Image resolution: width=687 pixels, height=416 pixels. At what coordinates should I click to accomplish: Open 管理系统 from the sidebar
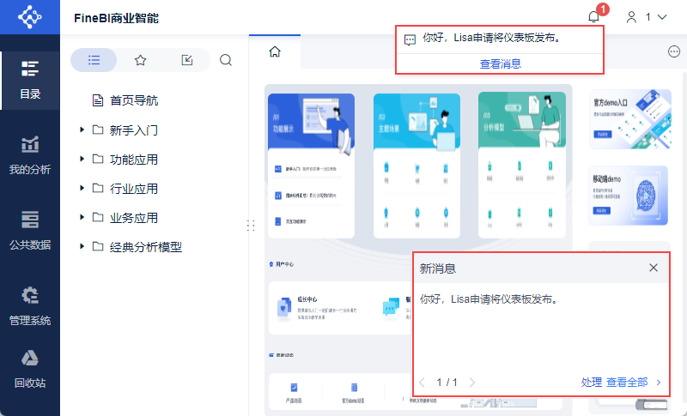[x=30, y=306]
